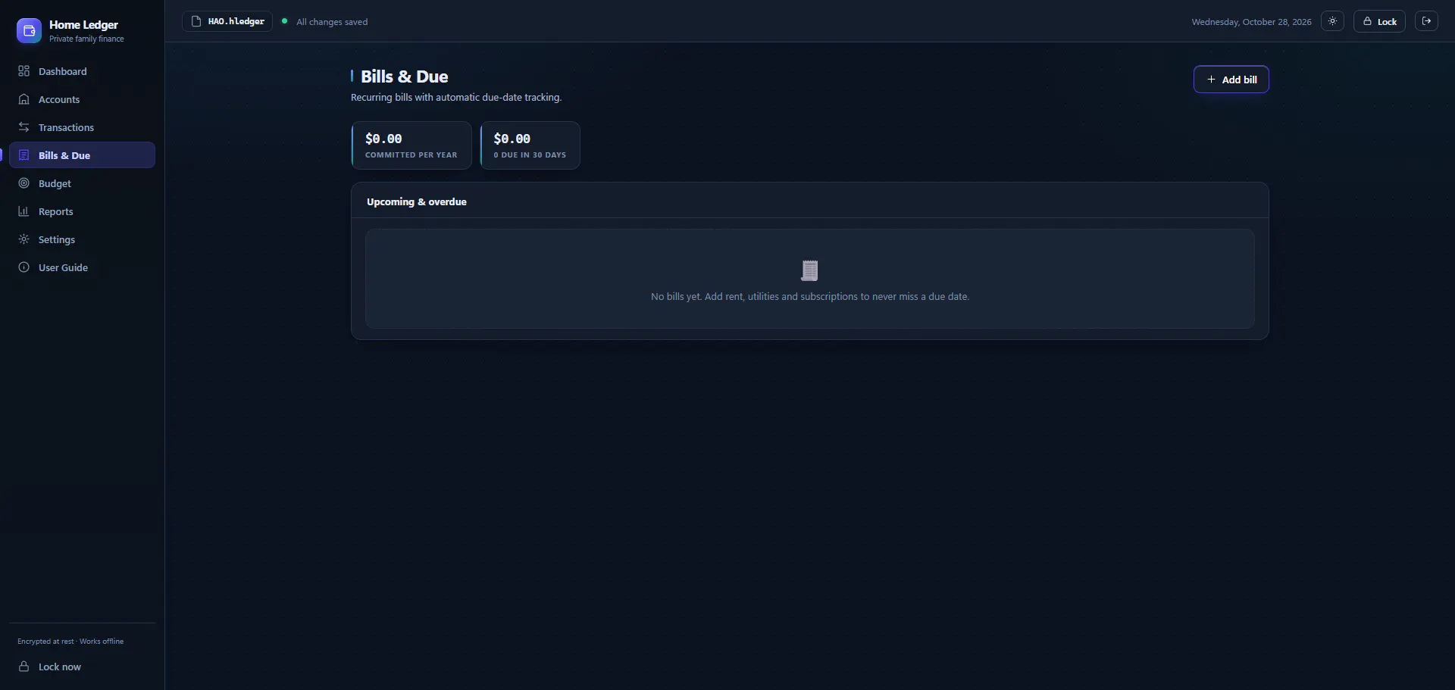Click the Add bill button label
Image resolution: width=1455 pixels, height=690 pixels.
coord(1239,80)
